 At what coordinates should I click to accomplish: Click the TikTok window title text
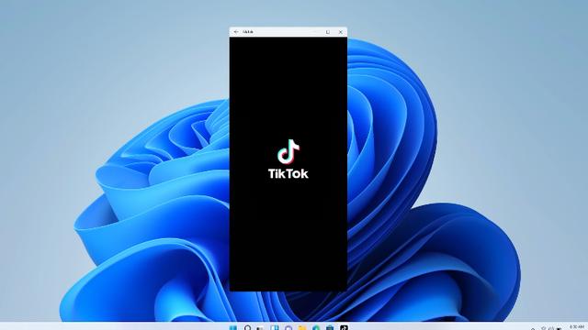(x=248, y=32)
